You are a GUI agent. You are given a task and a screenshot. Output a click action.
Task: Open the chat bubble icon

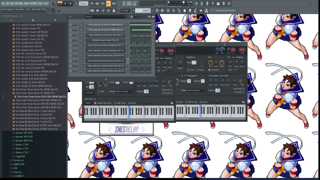click(229, 4)
